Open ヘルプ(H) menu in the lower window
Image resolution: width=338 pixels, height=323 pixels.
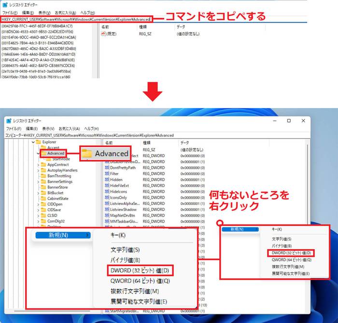pos(91,128)
